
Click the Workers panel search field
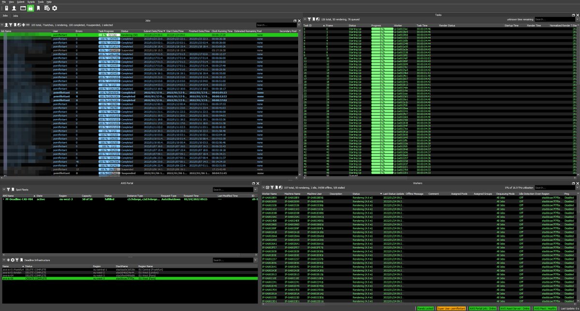click(555, 188)
